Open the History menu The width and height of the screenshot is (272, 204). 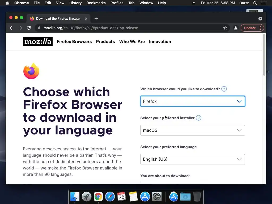coord(75,3)
